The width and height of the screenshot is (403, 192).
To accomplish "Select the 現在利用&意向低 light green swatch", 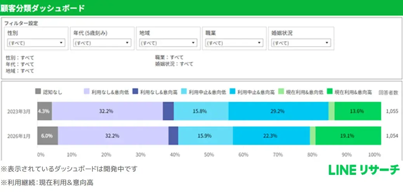I will (x=281, y=92).
